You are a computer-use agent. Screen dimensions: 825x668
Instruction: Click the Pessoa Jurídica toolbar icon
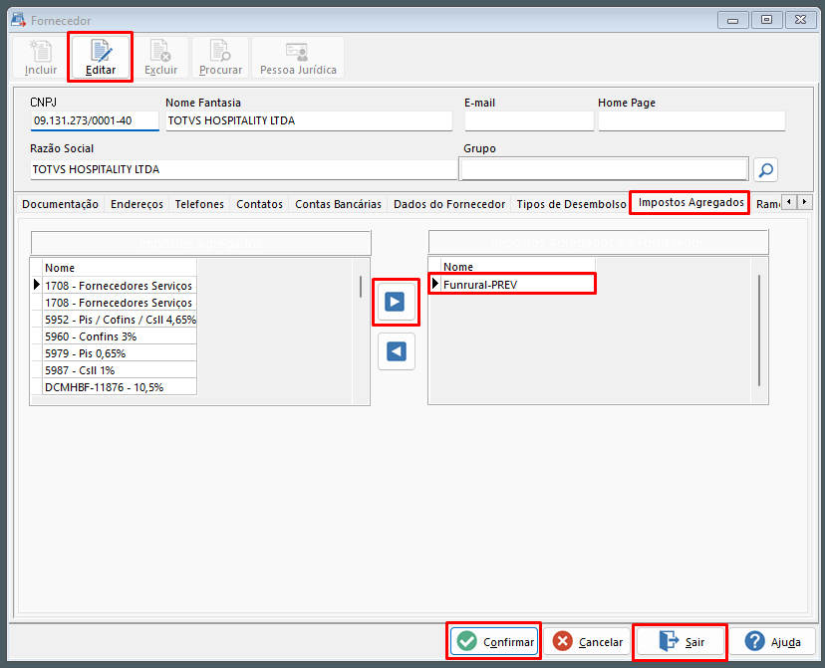[298, 58]
